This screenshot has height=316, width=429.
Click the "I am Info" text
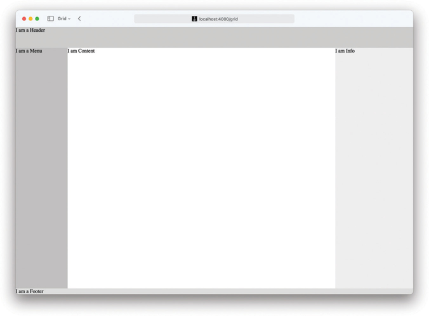pyautogui.click(x=345, y=51)
